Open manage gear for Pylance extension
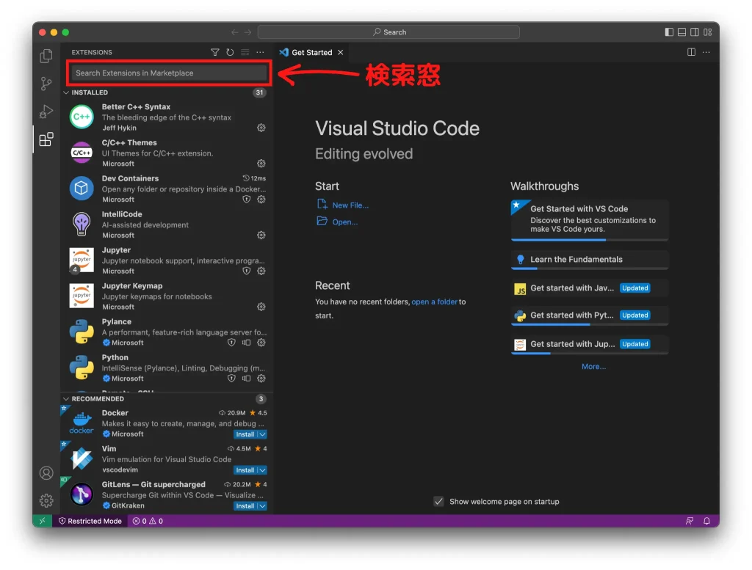 pos(261,343)
